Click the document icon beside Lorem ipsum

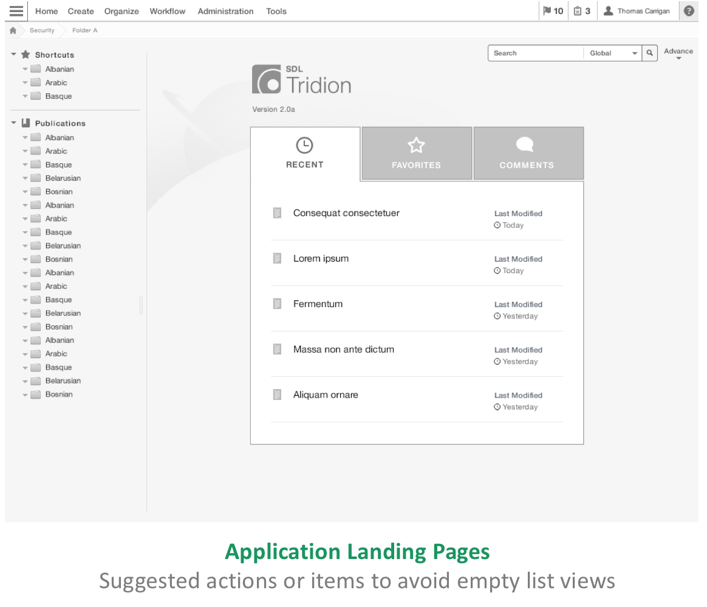[278, 258]
